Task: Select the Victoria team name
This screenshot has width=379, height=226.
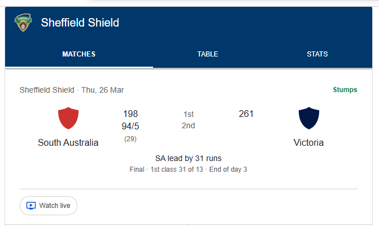Action: click(309, 142)
